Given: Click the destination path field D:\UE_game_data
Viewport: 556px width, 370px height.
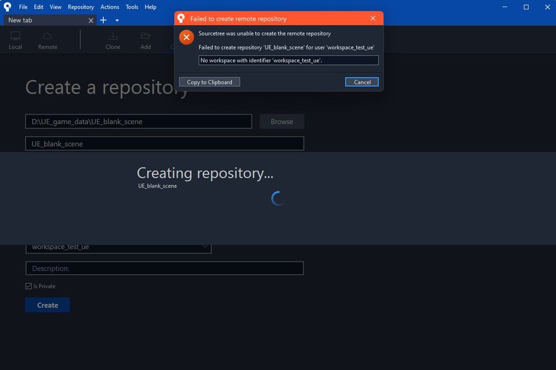Looking at the screenshot, I should (x=139, y=121).
